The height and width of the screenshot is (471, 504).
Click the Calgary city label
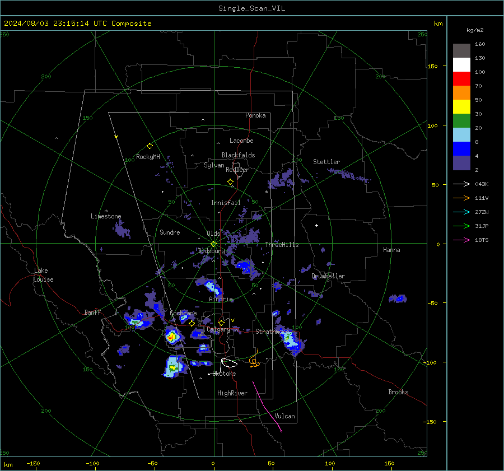(x=218, y=329)
